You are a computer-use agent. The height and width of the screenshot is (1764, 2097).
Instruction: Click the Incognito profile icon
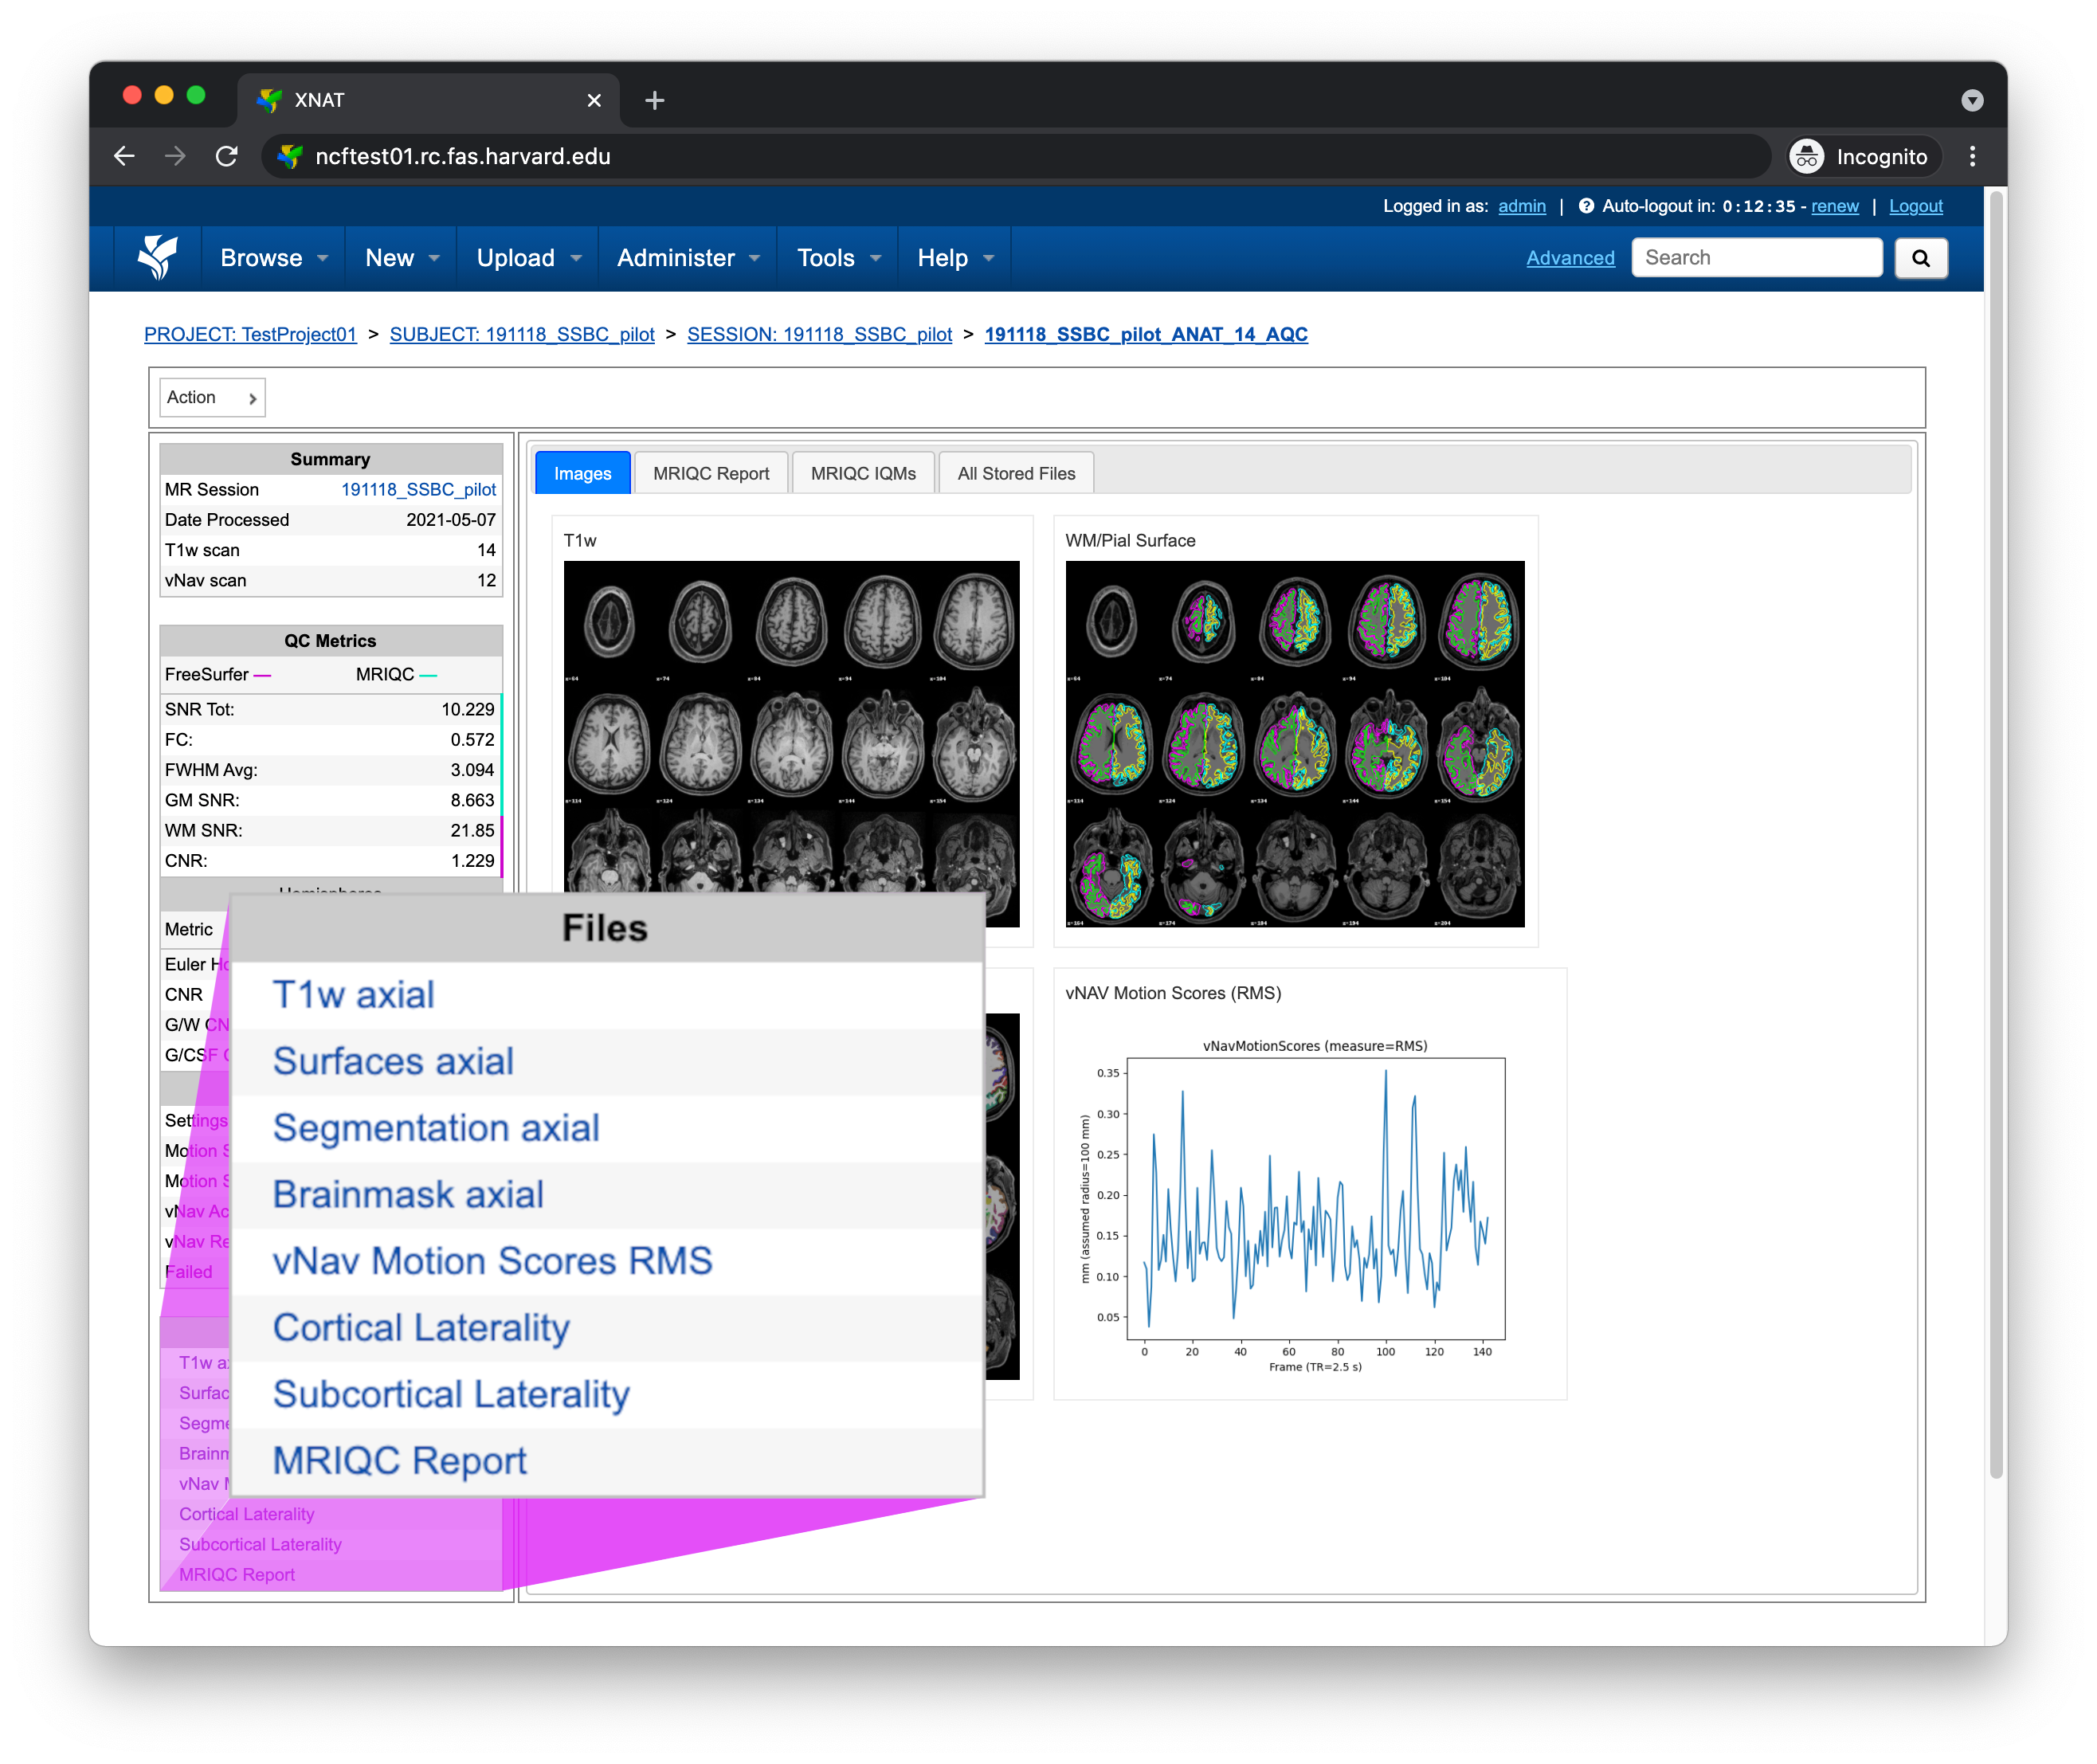point(1806,156)
